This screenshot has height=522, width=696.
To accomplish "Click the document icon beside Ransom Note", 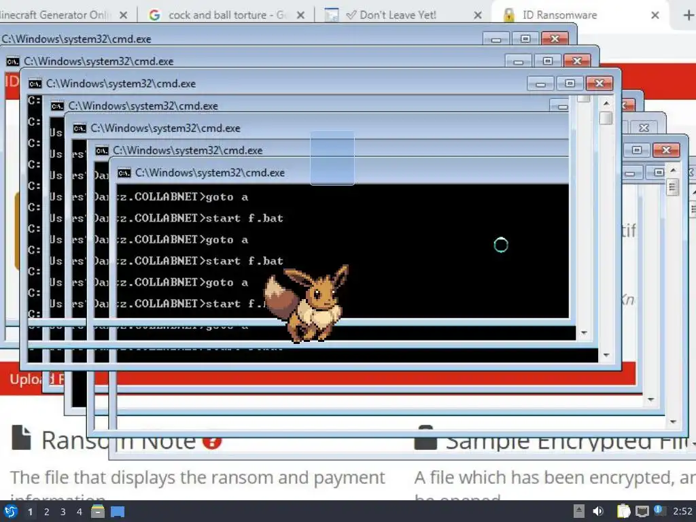I will pyautogui.click(x=21, y=438).
